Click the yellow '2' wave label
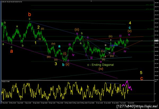 coord(38,27)
